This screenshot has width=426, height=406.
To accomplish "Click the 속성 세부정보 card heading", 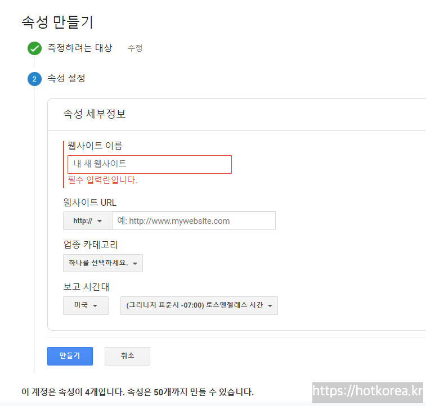I will (95, 114).
